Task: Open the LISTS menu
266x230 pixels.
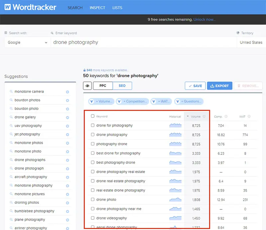Action: pyautogui.click(x=117, y=8)
